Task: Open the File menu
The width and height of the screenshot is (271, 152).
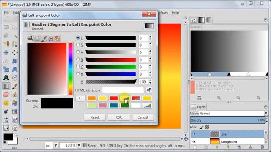Action: 7,13
